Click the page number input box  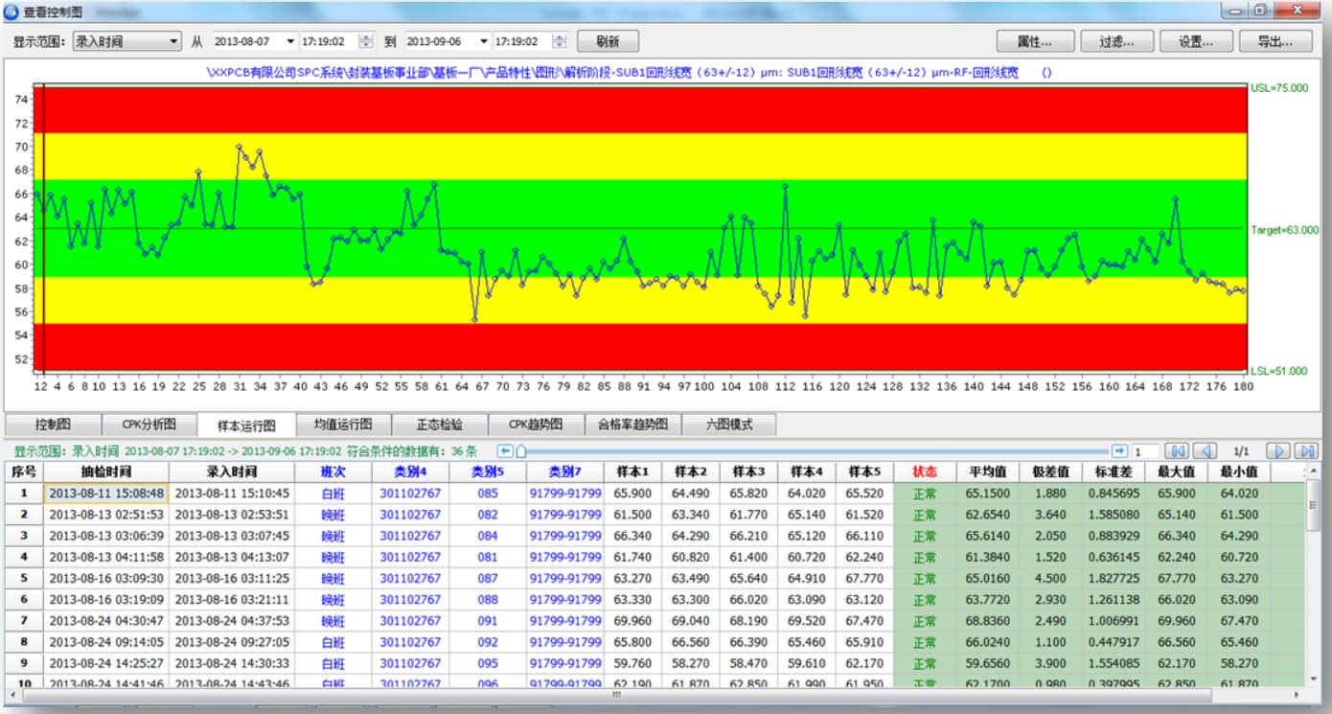[1145, 451]
